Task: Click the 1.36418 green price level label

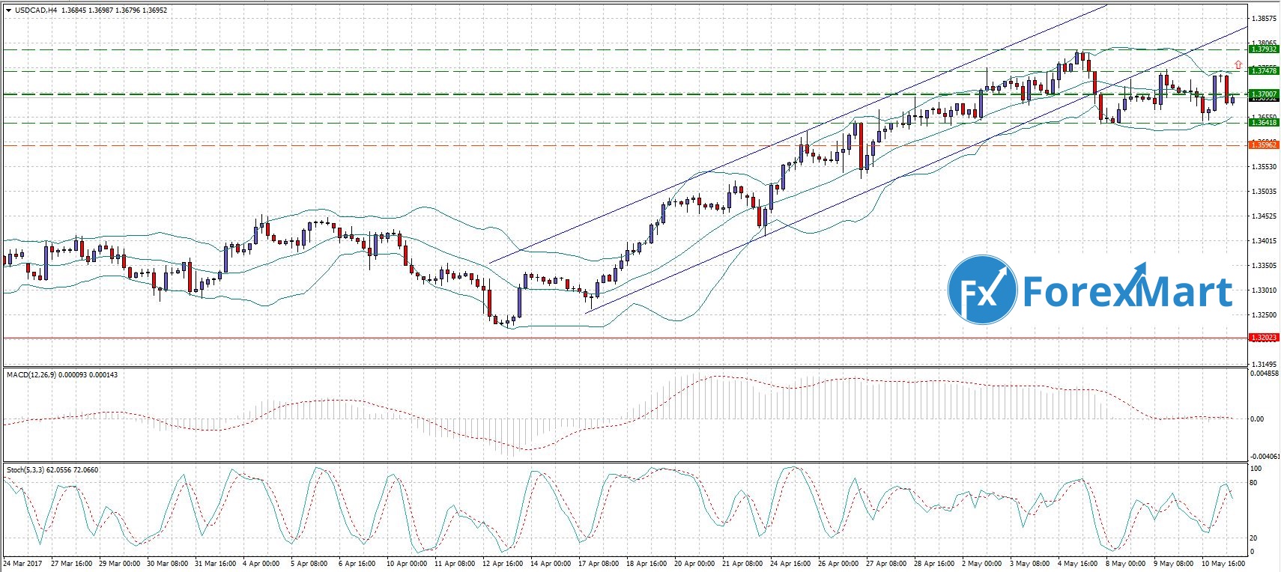Action: [1263, 122]
